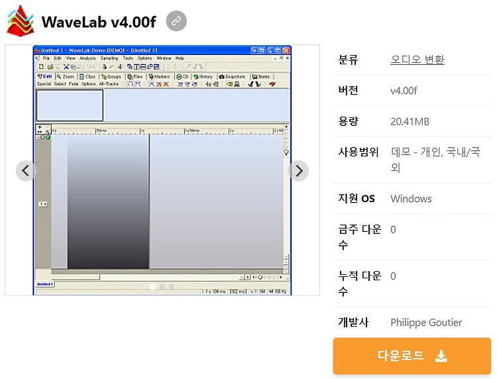Screen dimensions: 497x379
Task: Click the 20.41MB size value
Action: tap(410, 122)
